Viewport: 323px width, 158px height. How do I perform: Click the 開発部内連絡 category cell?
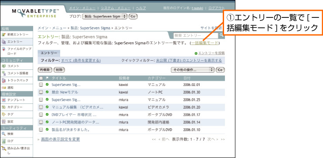[158, 122]
